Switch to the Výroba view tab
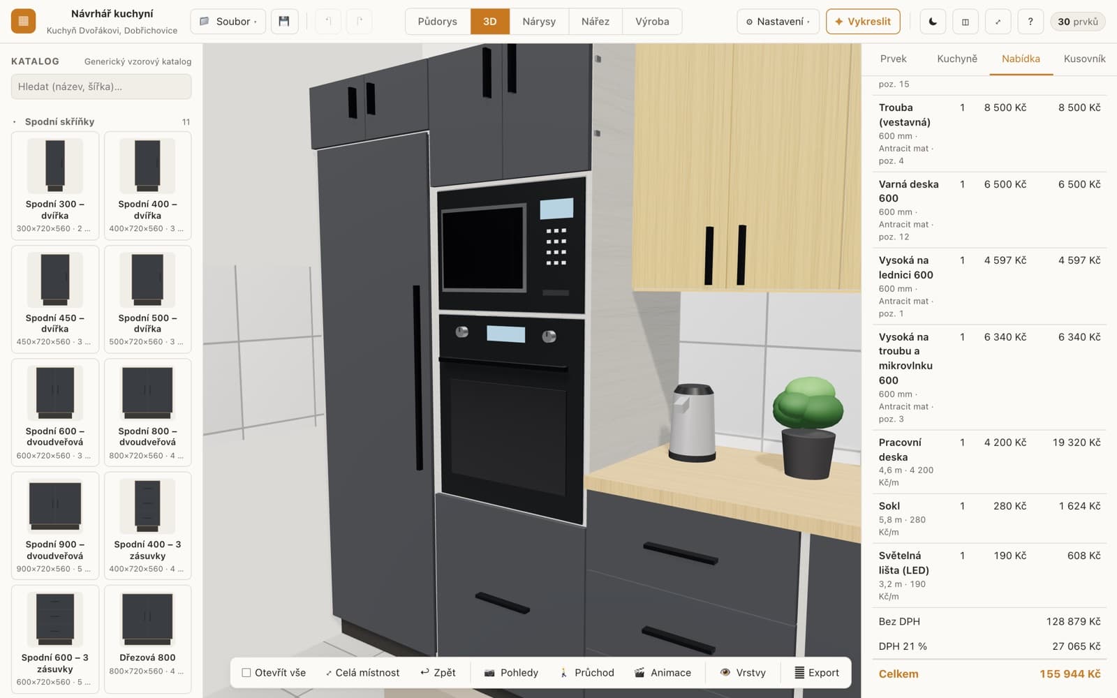 (652, 22)
